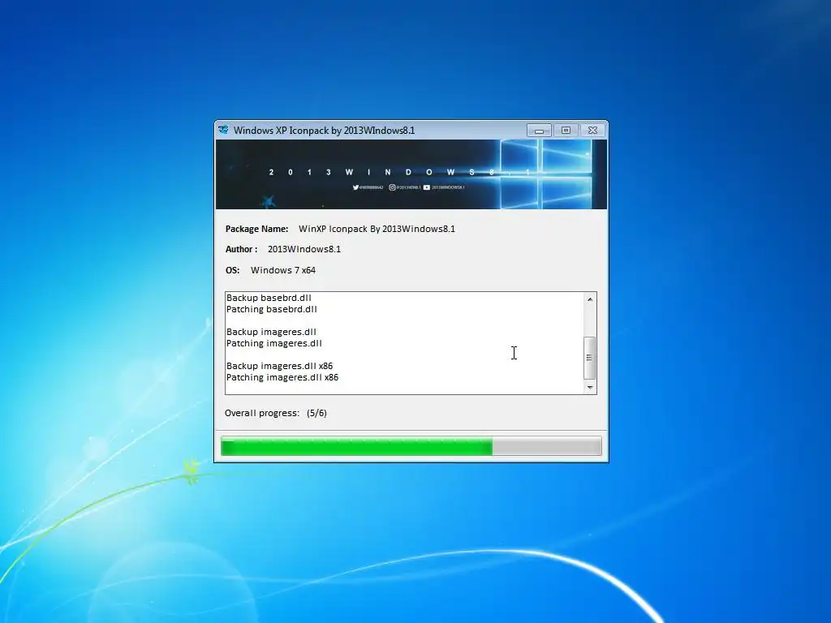
Task: Click 'Patching imageres.dll' log line
Action: pyautogui.click(x=274, y=343)
